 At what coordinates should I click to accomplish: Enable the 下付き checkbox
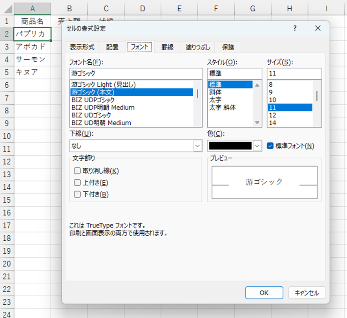77,194
